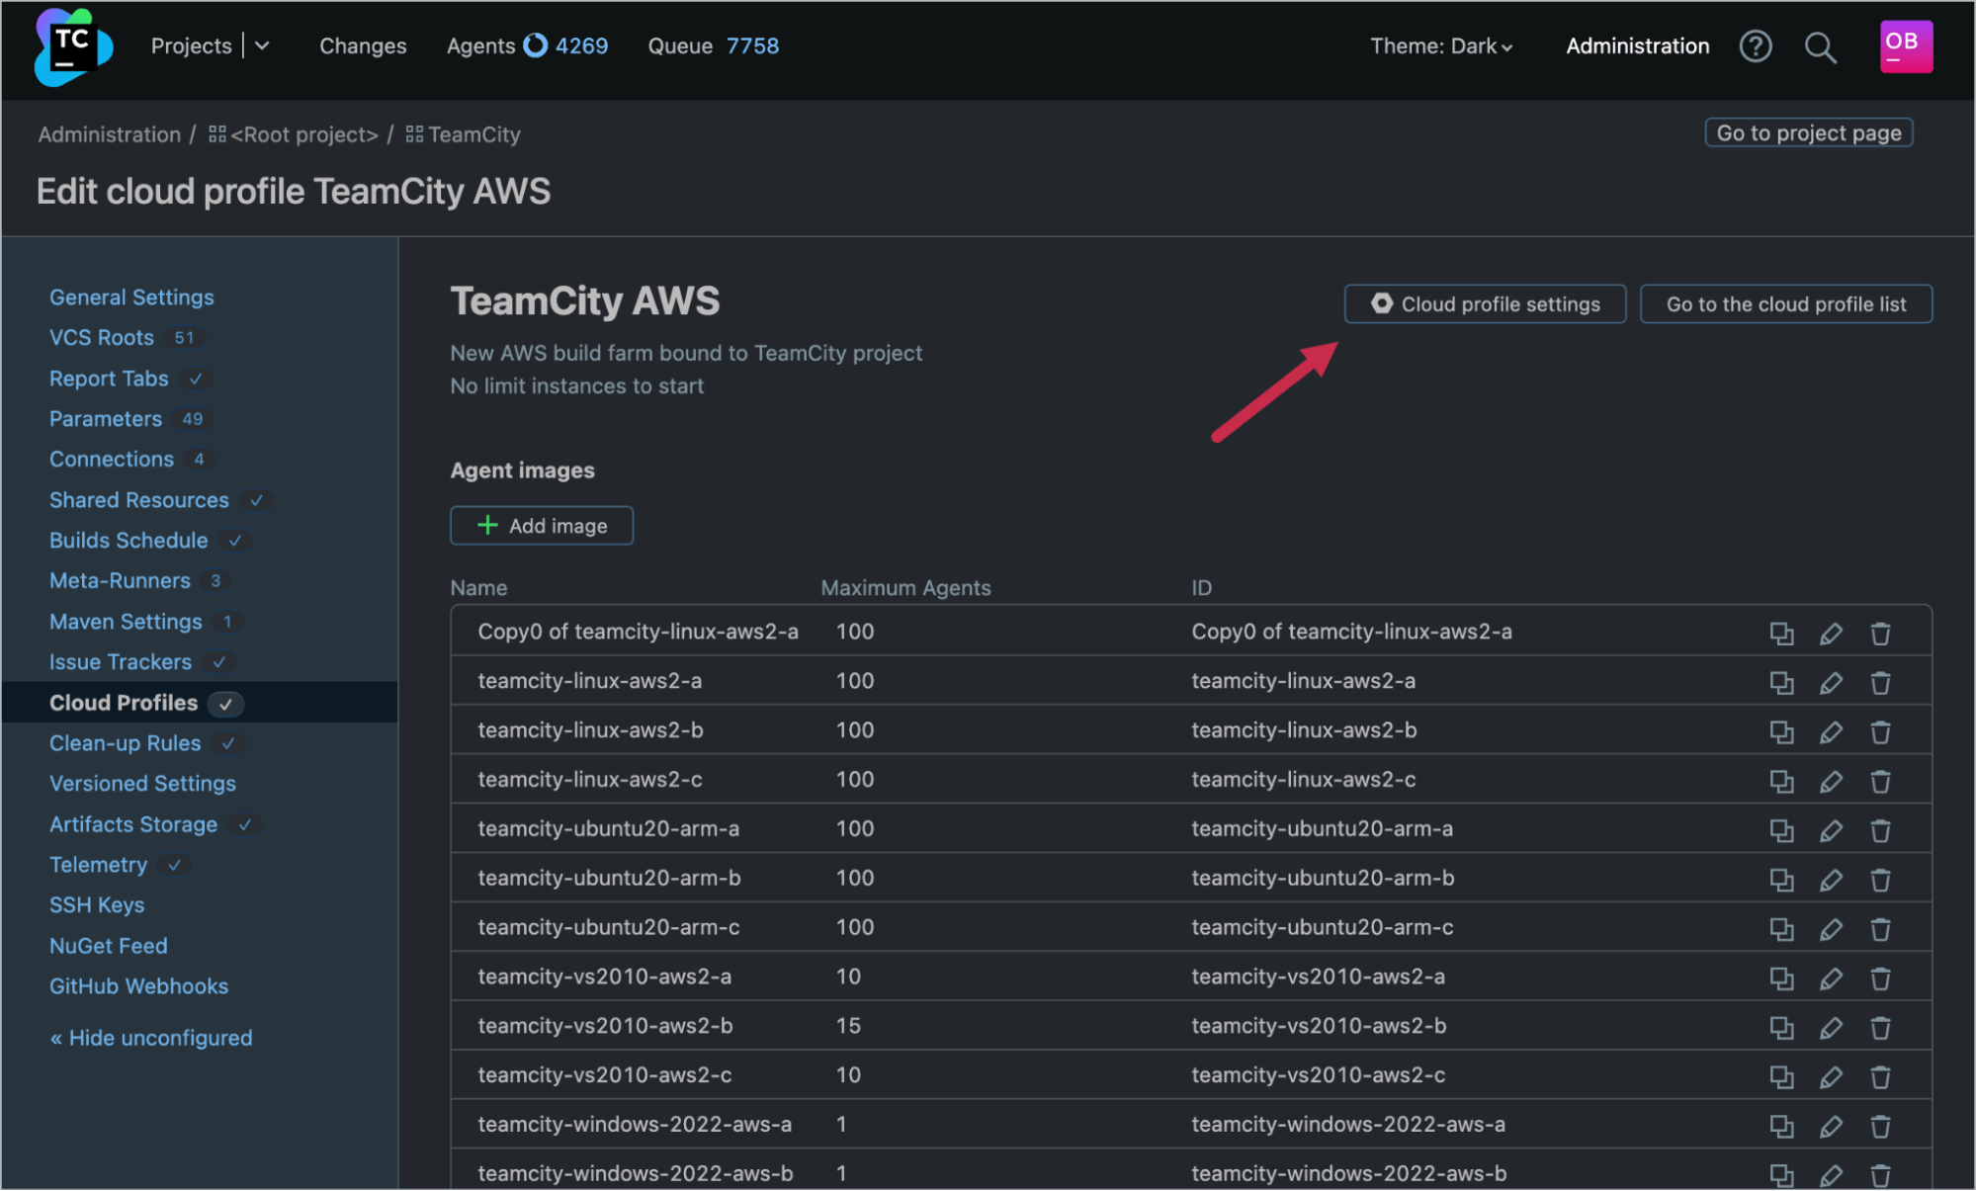Open General Settings in sidebar
1976x1191 pixels.
(131, 298)
